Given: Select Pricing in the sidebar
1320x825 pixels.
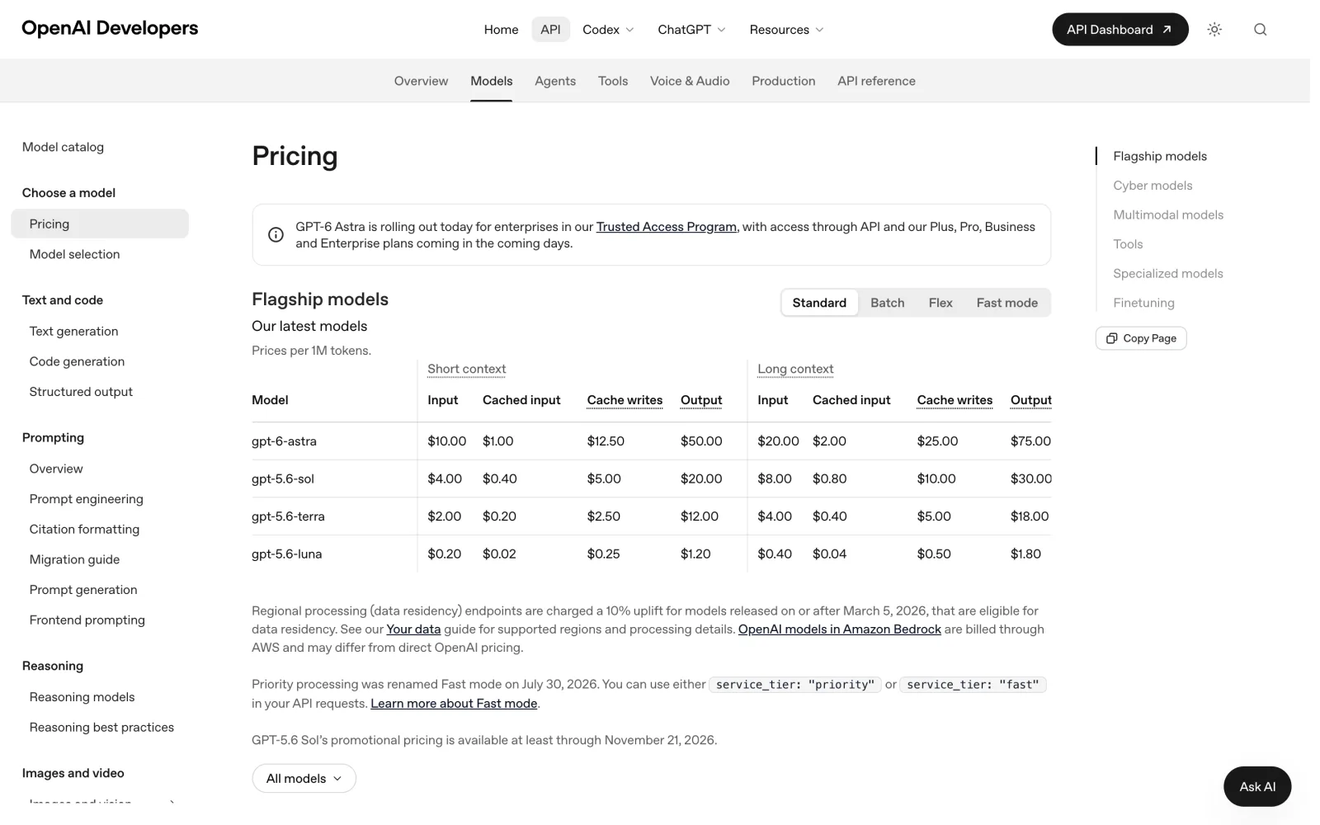Looking at the screenshot, I should point(100,224).
